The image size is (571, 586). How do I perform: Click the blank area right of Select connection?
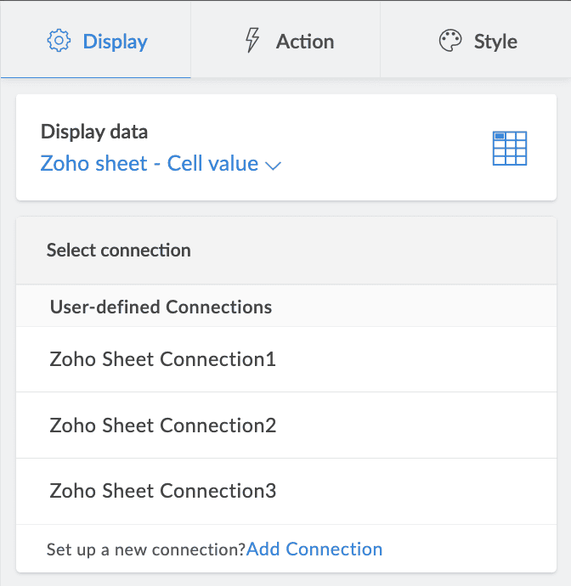point(382,250)
